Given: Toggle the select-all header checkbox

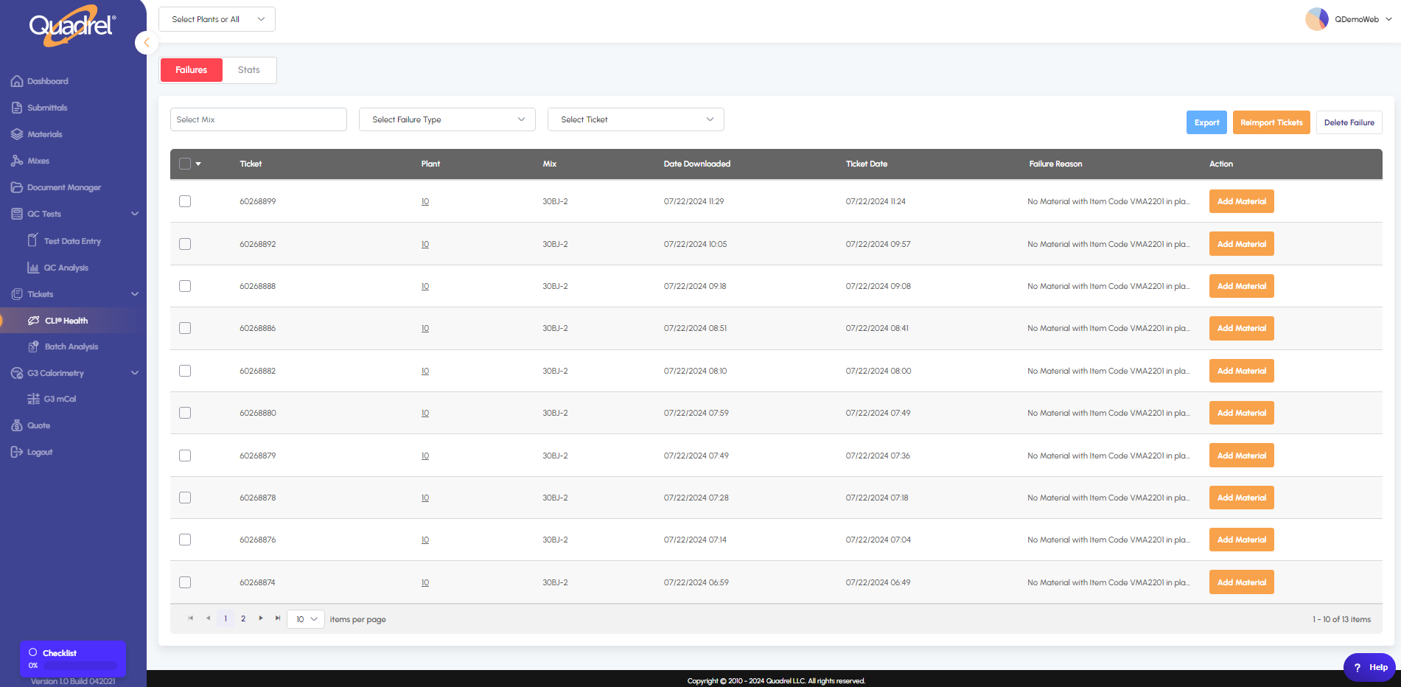Looking at the screenshot, I should pyautogui.click(x=185, y=164).
